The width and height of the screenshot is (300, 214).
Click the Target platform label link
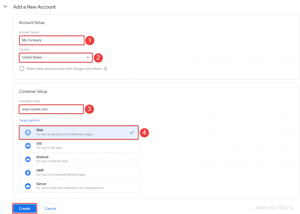[x=29, y=121]
